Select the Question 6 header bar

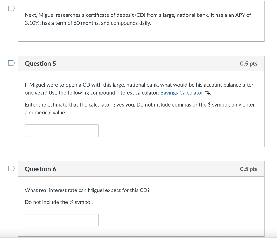(x=141, y=169)
